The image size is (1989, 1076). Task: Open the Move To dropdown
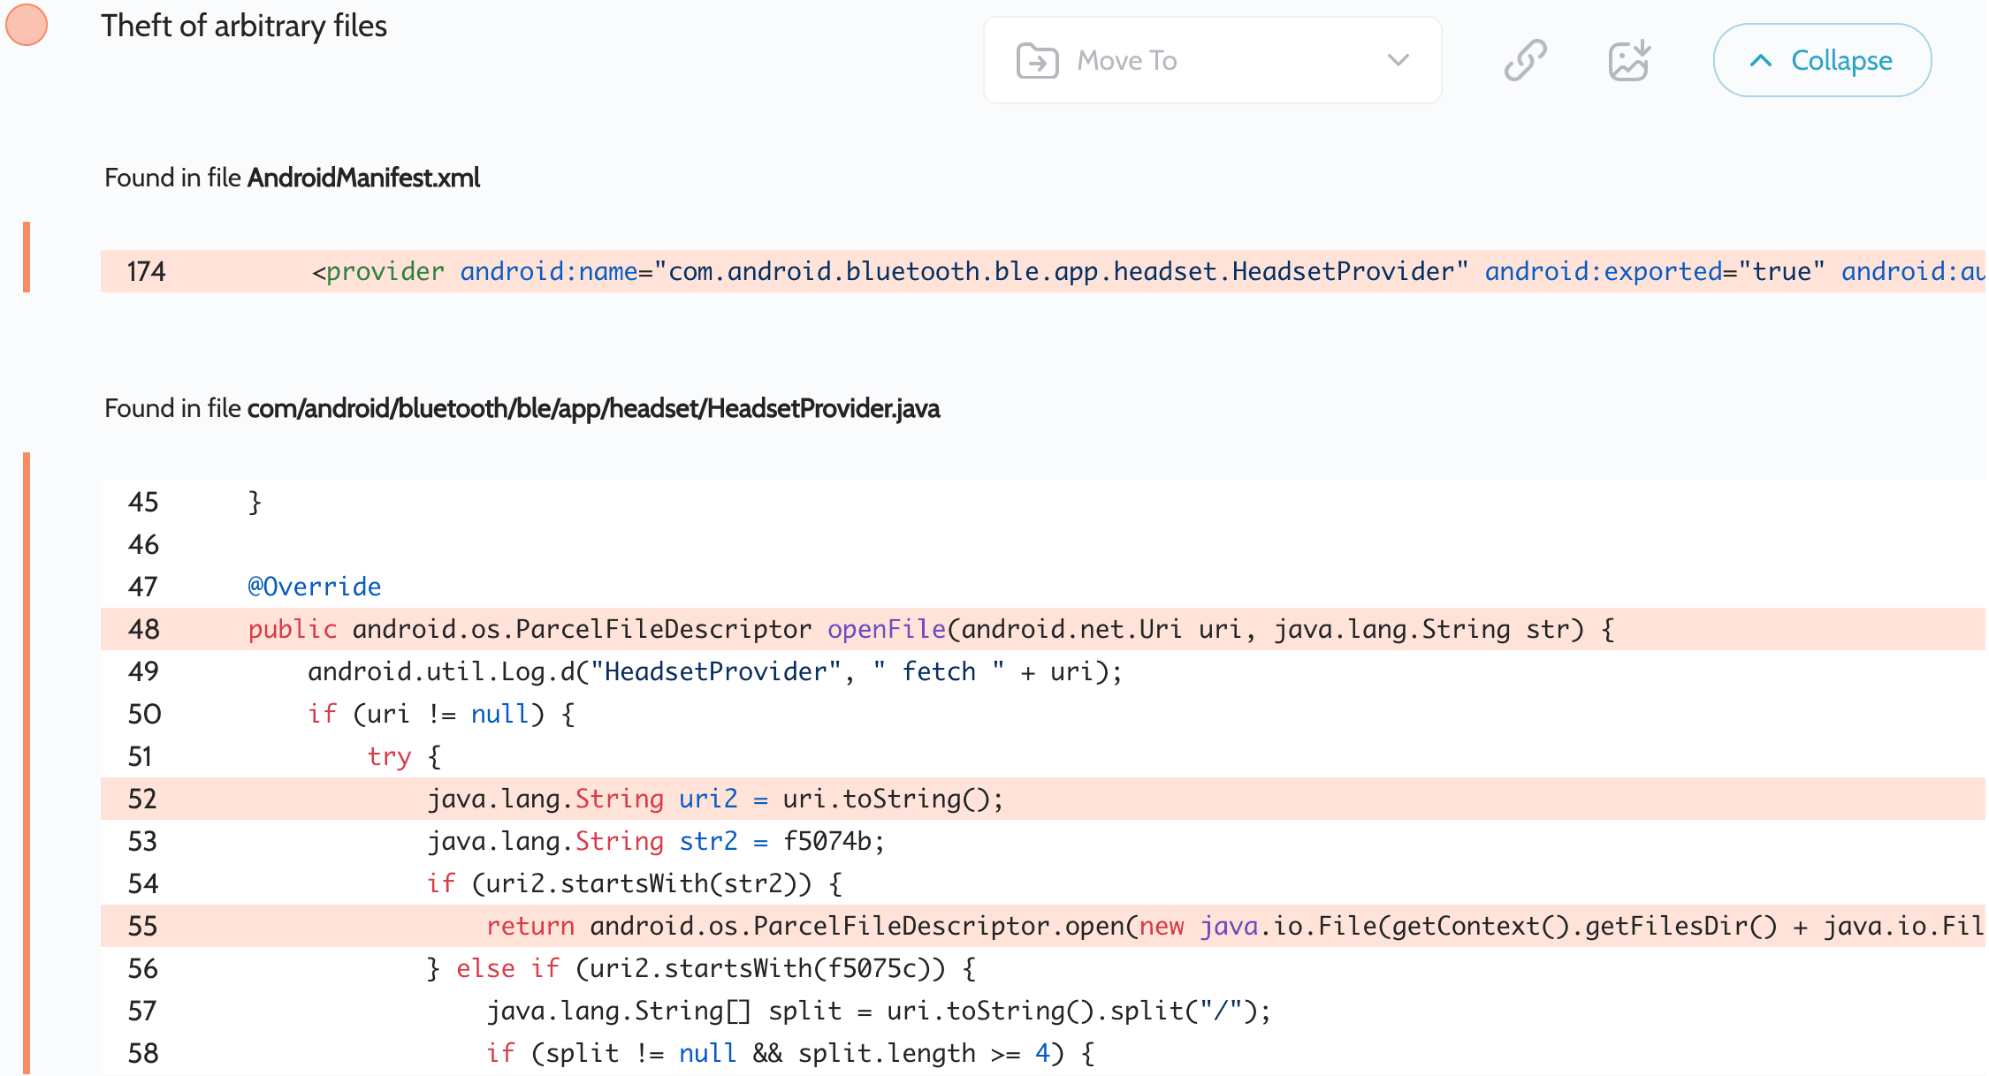click(1211, 60)
